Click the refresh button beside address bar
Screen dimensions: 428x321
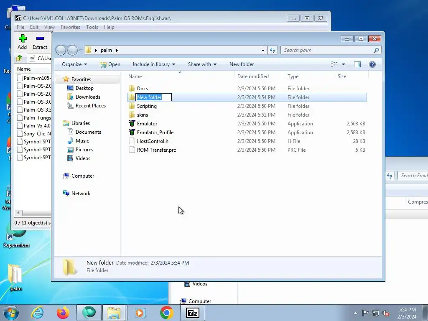tap(273, 50)
